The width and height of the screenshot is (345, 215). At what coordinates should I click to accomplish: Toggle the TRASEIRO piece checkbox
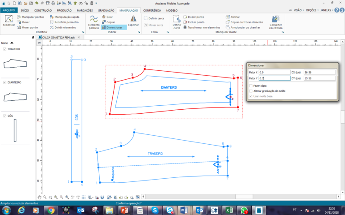(x=4, y=49)
